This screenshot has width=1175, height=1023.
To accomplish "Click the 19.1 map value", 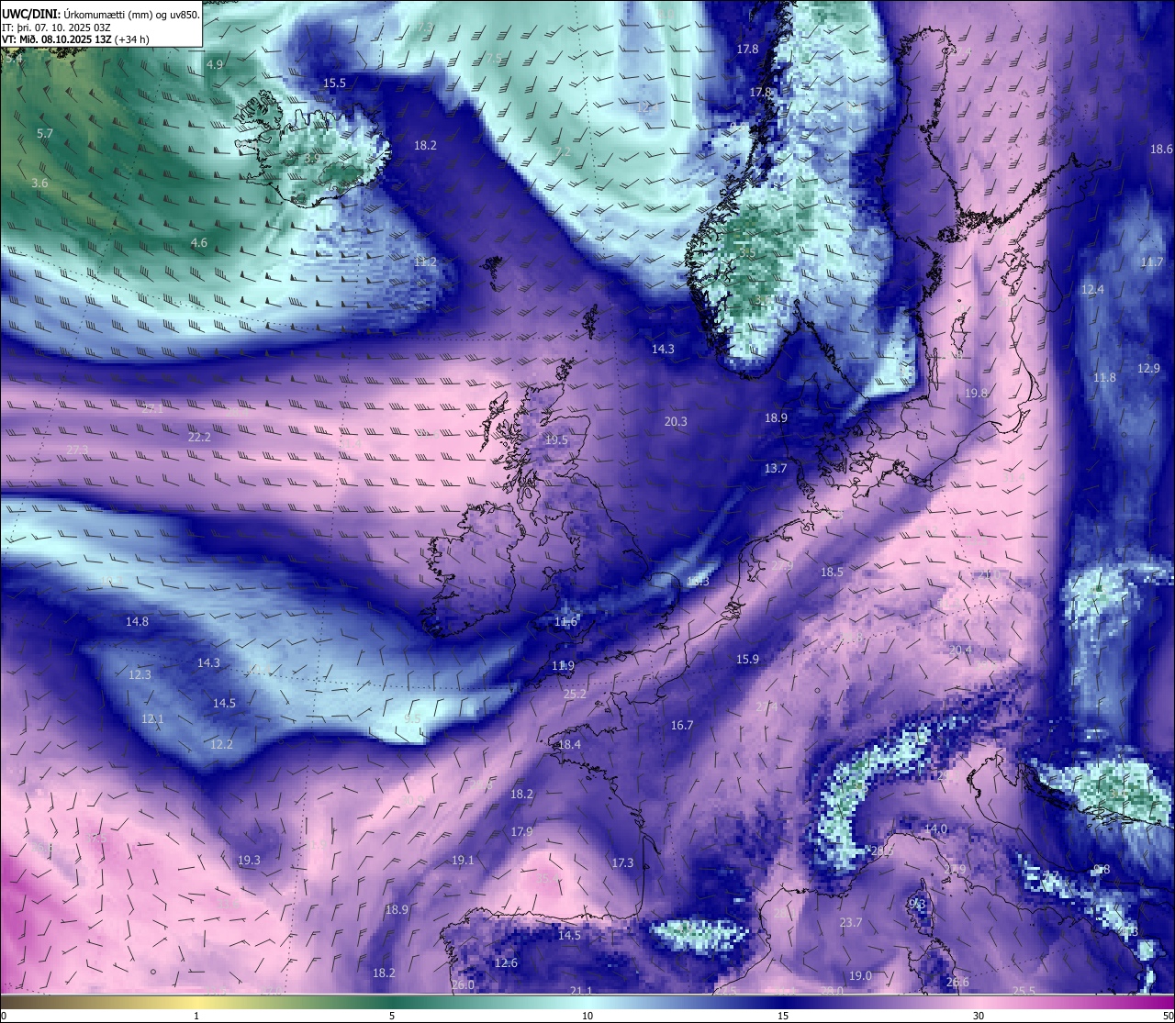I will (x=463, y=860).
